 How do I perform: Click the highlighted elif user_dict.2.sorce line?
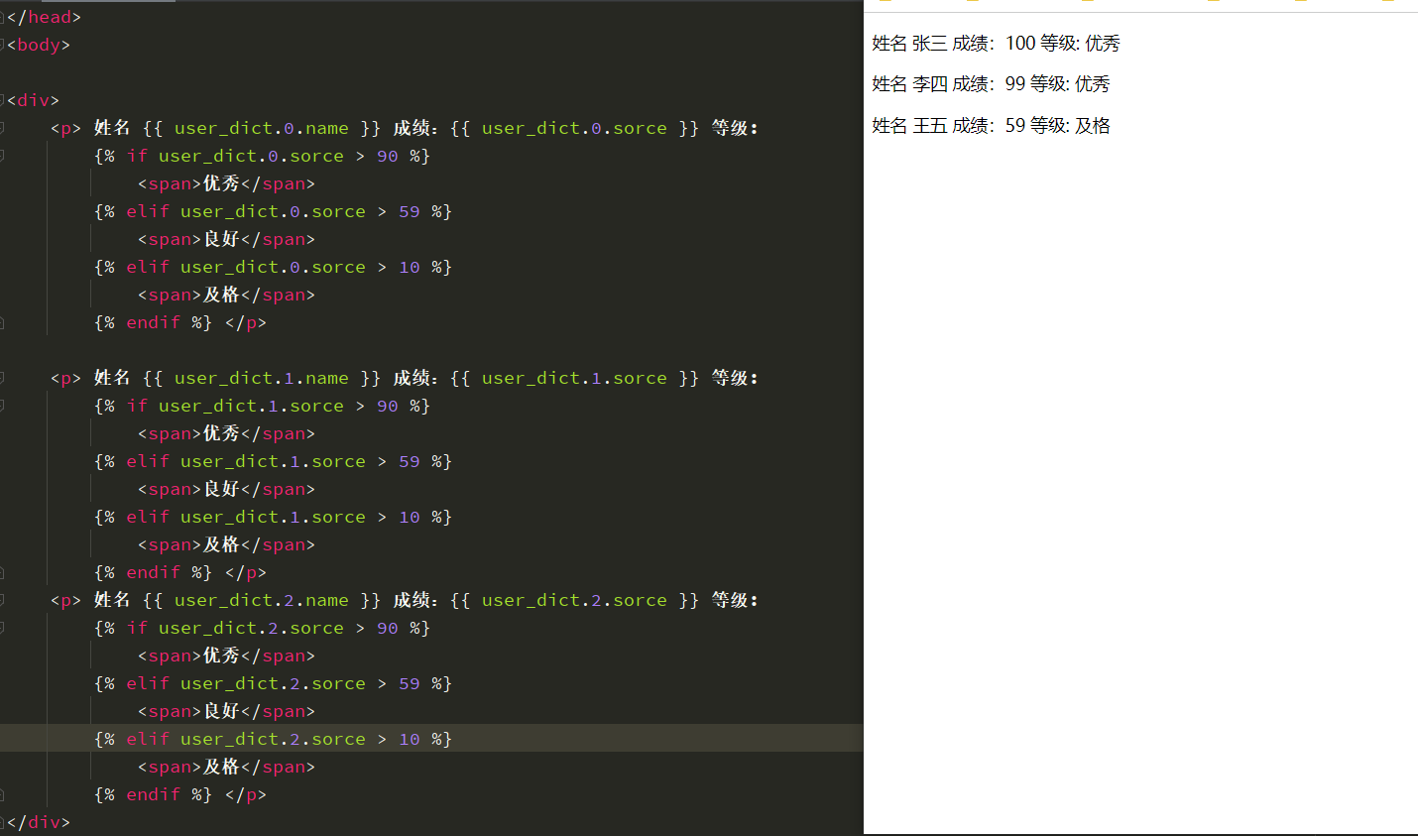[x=273, y=738]
